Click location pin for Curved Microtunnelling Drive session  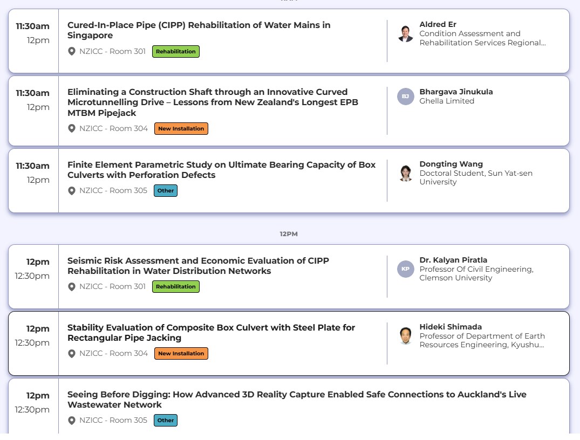72,128
